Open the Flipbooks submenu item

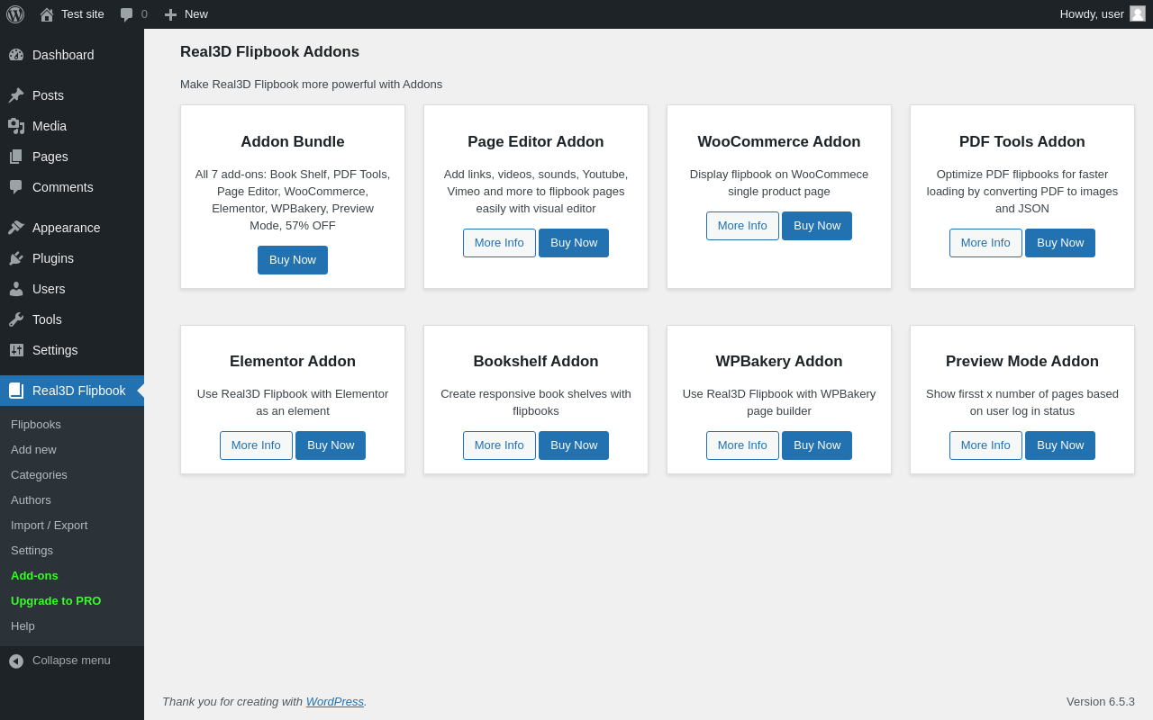(x=36, y=425)
